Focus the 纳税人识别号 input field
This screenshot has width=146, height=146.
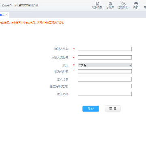pyautogui.click(x=105, y=57)
